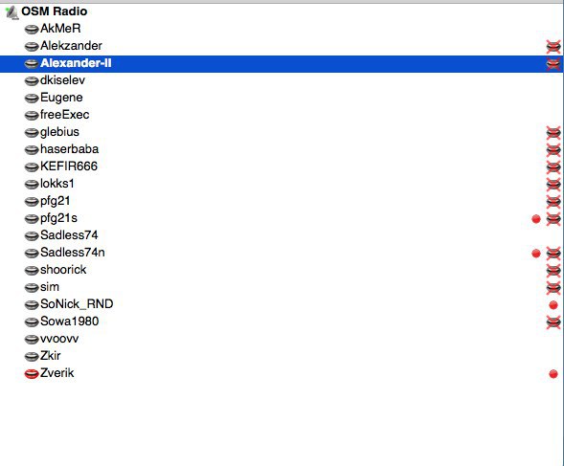Select user Eugene in the channel
Viewport: 564px width, 466px height.
61,98
